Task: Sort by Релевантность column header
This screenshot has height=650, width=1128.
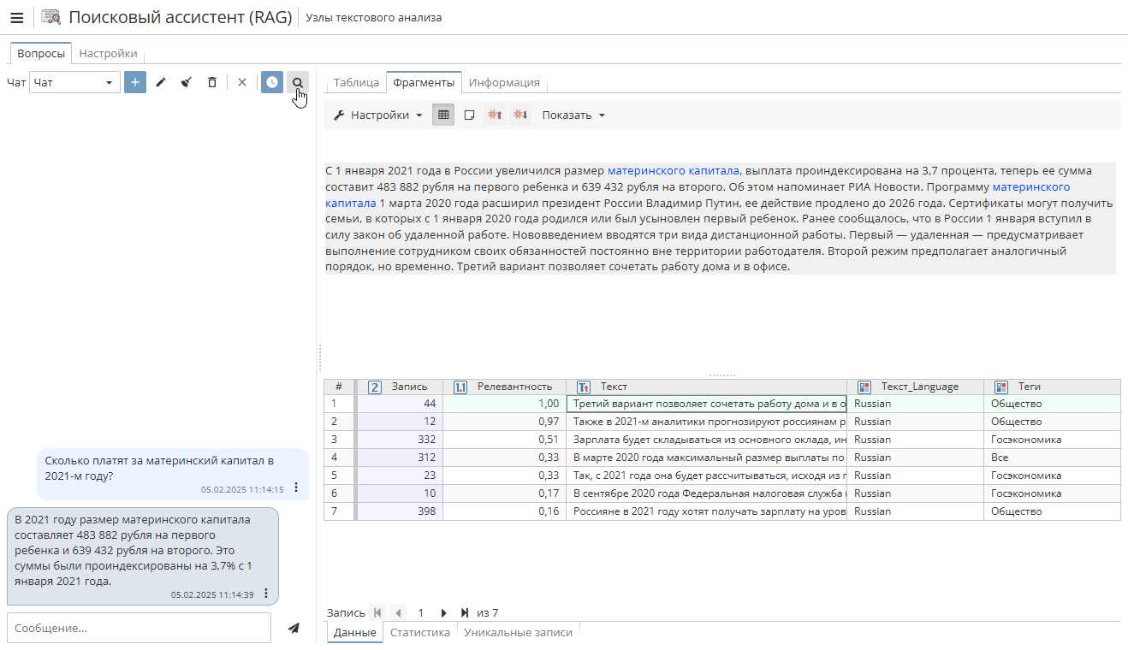Action: point(505,387)
